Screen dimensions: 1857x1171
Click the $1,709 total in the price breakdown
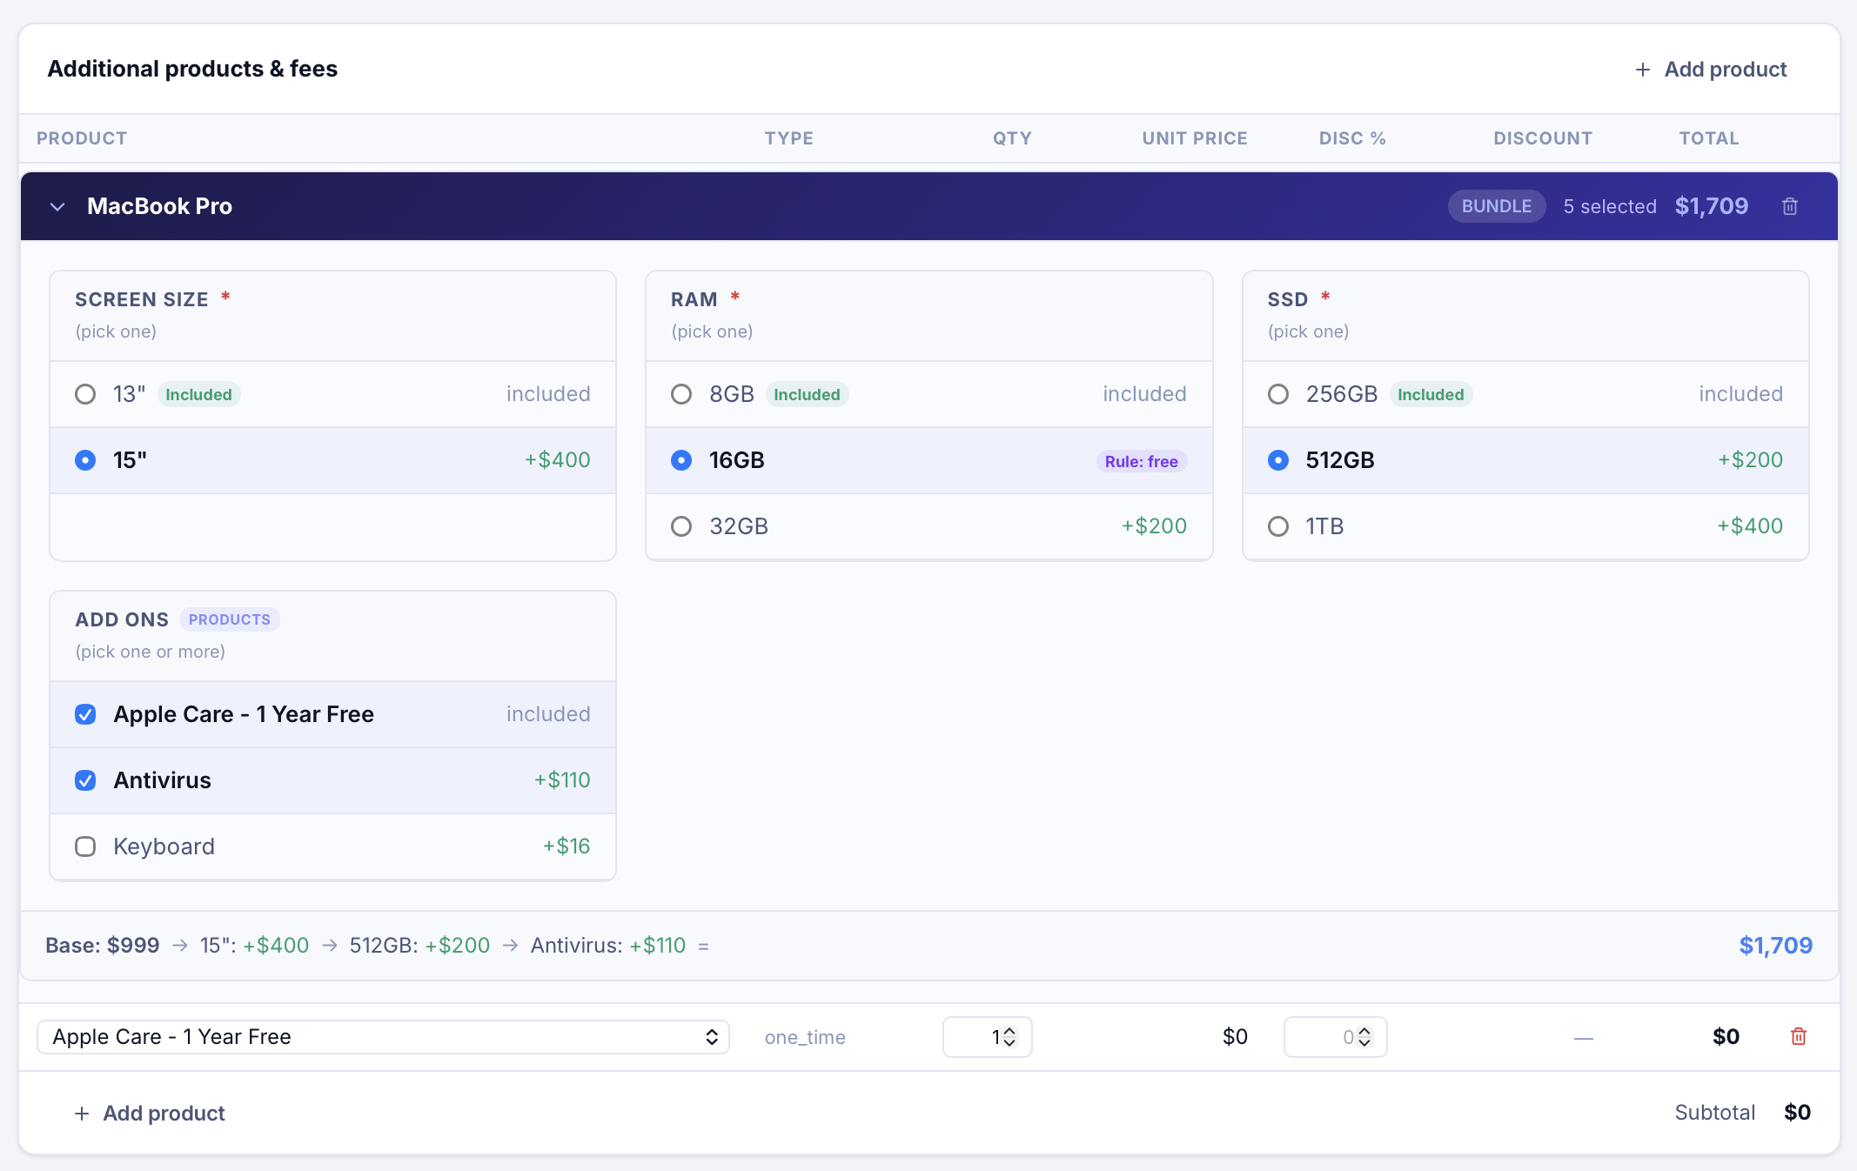point(1776,946)
